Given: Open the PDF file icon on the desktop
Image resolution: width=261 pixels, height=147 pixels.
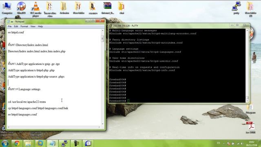Looking at the screenshot, I should pos(251,128).
